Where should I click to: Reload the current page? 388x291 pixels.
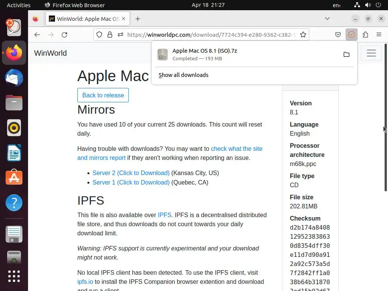pyautogui.click(x=64, y=34)
